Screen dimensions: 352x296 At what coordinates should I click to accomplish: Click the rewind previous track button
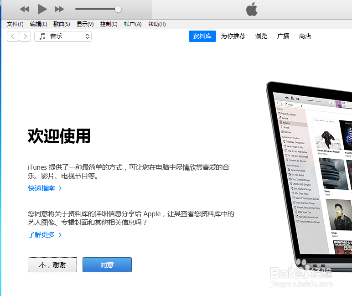(x=25, y=9)
